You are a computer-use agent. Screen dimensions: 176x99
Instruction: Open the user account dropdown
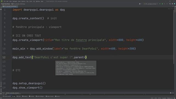(140, 4)
